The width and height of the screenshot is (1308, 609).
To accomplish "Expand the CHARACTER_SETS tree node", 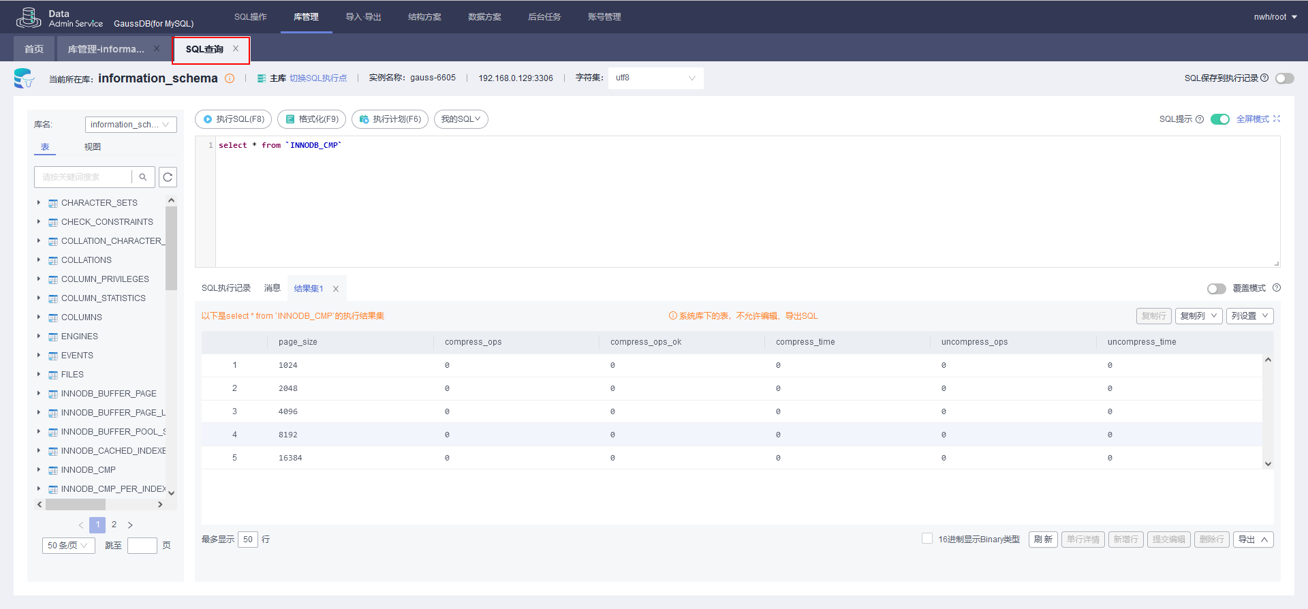I will [39, 202].
